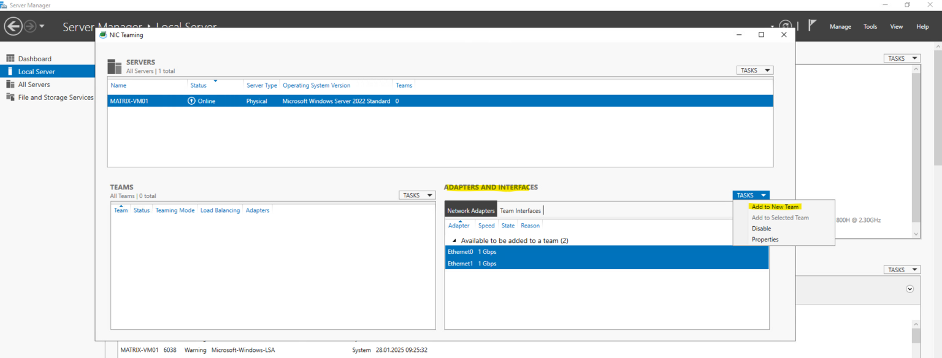
Task: Click the back navigation arrow
Action: pyautogui.click(x=13, y=26)
